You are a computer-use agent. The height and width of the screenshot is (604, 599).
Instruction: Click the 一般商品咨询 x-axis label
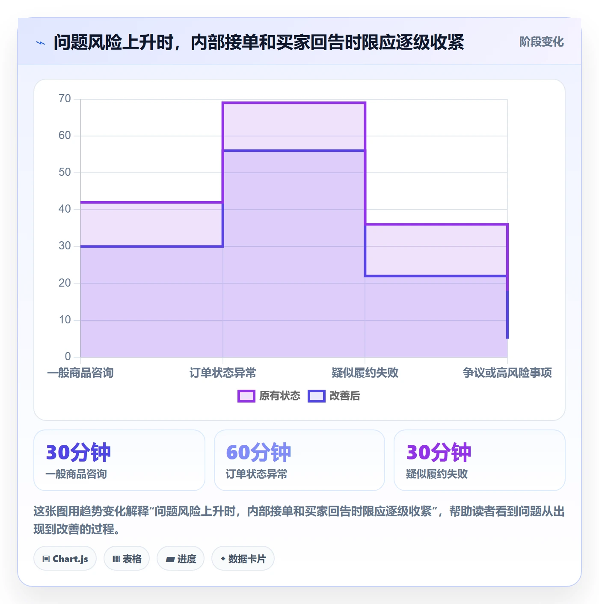point(80,373)
